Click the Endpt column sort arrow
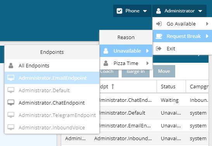The image size is (212, 146). tap(113, 86)
